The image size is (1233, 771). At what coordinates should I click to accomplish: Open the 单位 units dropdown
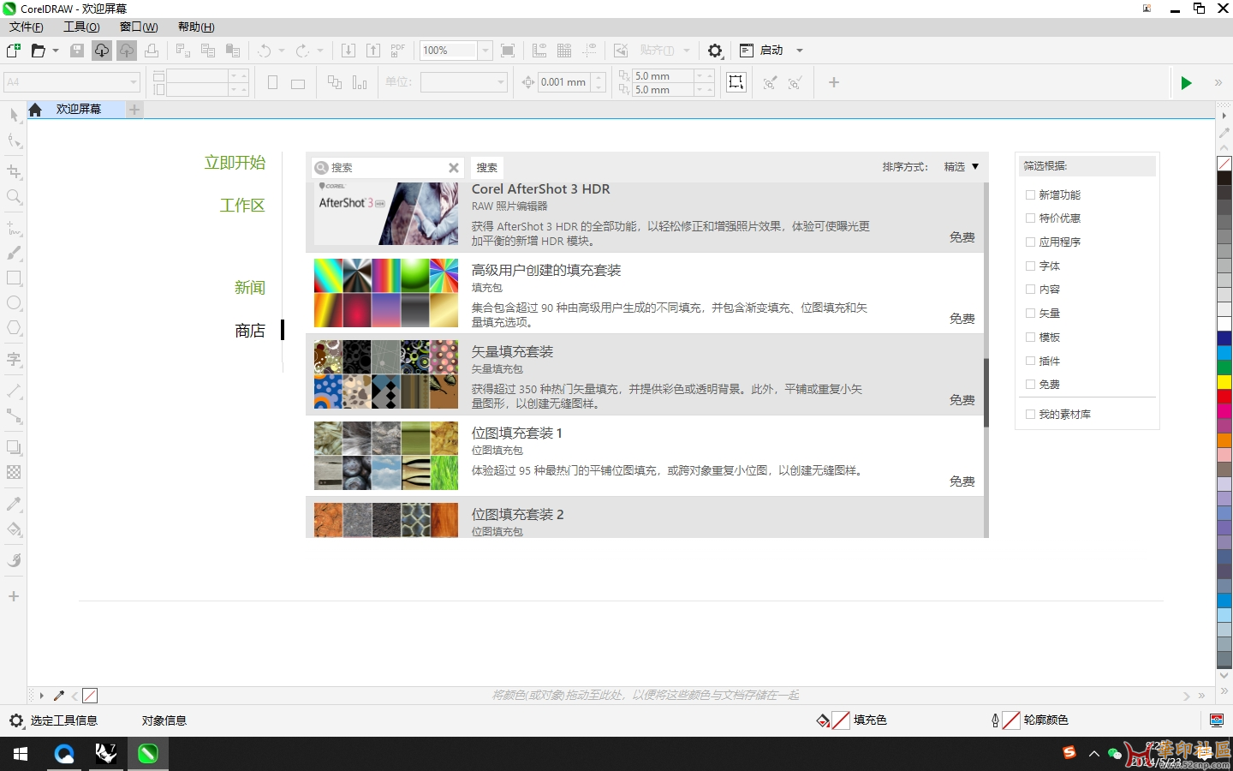point(502,82)
